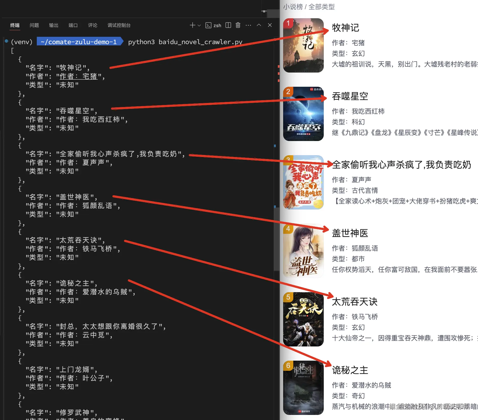Click terminal line "名字": "牧神记"
This screenshot has height=420, width=478.
coord(58,68)
